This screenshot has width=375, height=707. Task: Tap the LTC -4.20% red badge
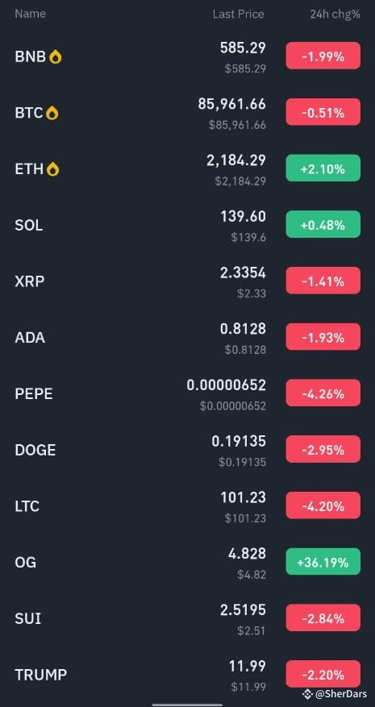point(323,505)
